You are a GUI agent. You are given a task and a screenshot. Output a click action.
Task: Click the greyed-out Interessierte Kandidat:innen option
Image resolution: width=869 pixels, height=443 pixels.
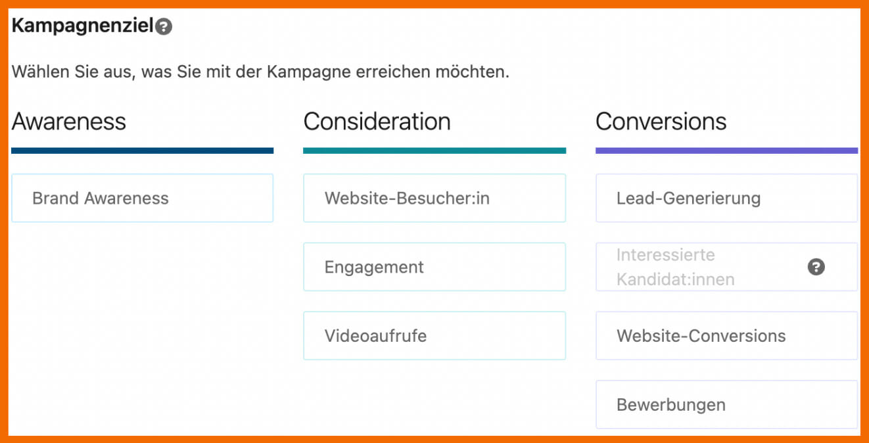click(690, 267)
